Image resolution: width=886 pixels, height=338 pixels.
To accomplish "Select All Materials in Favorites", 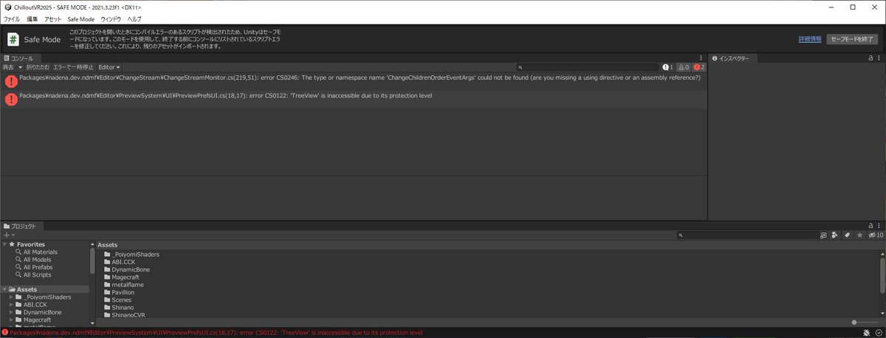I will 39,252.
